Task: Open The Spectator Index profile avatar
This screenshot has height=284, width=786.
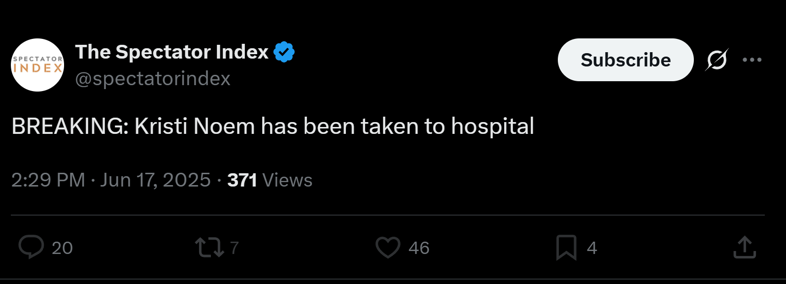Action: (x=37, y=65)
